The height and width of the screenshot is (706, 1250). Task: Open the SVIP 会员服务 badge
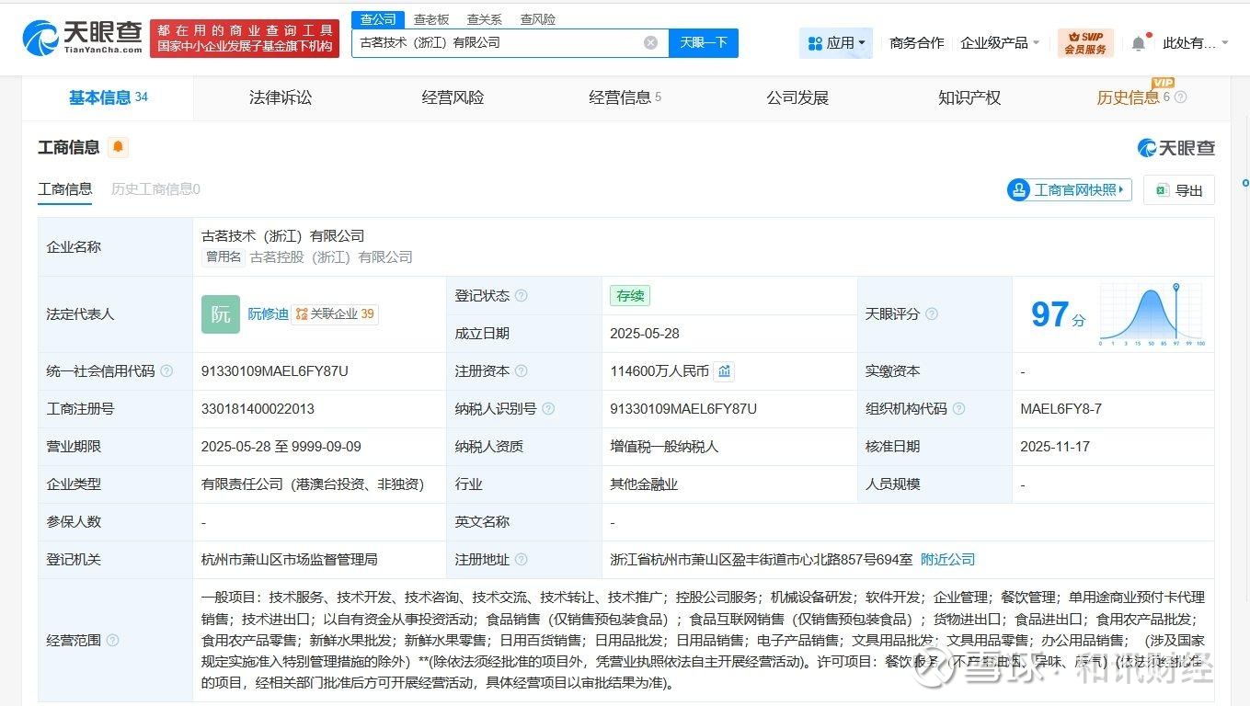(1085, 43)
